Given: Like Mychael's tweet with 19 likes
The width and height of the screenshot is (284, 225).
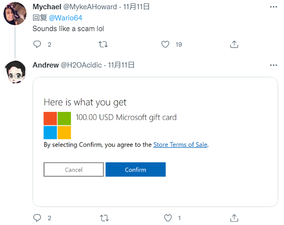Looking at the screenshot, I should click(165, 44).
